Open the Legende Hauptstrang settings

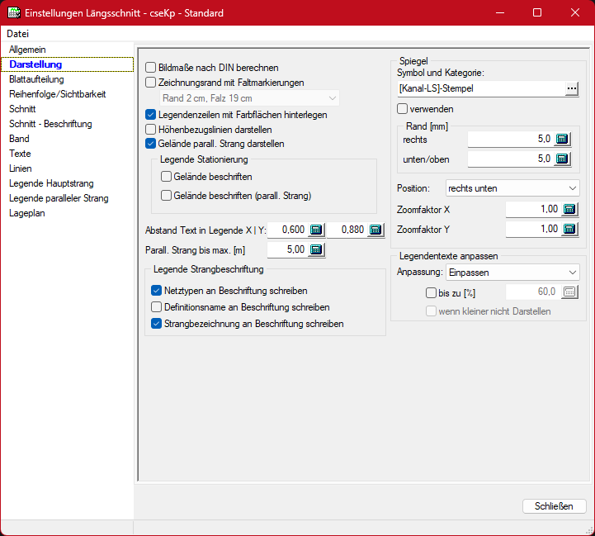(51, 183)
